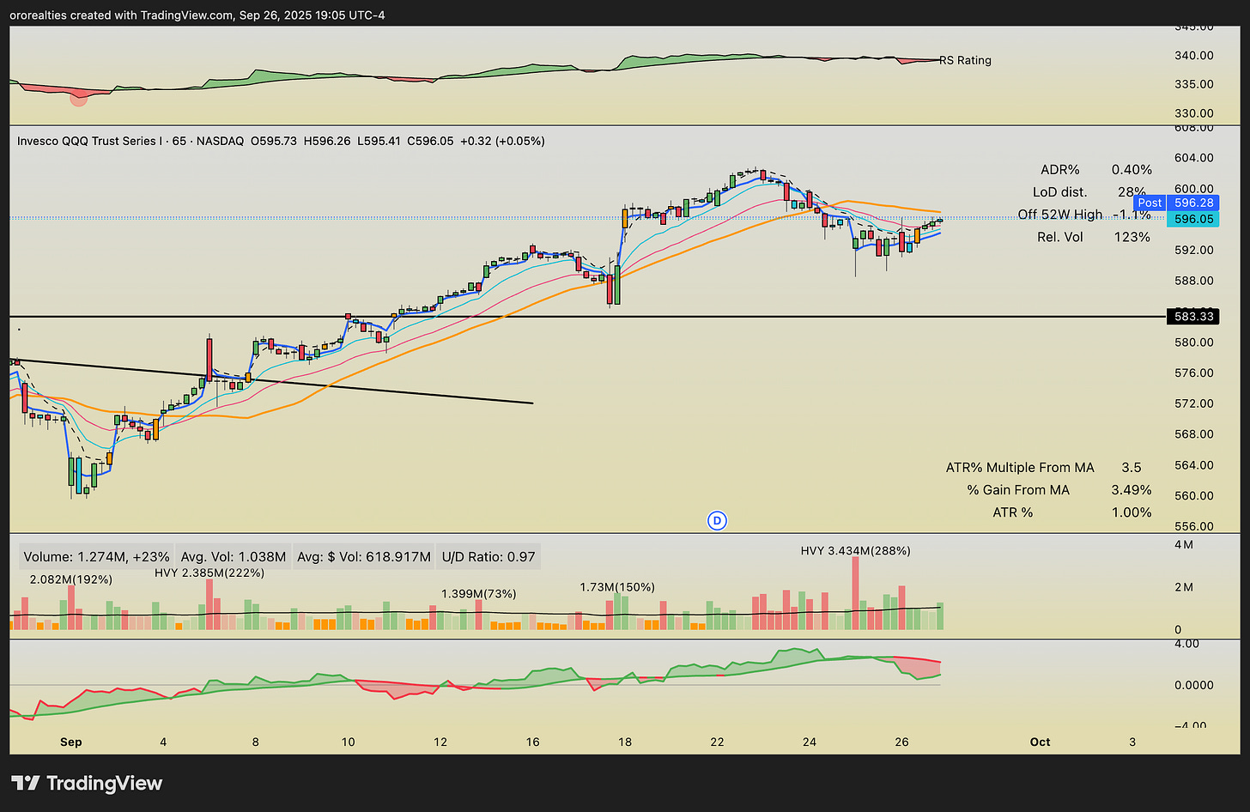
Task: Click the ATR % 1.00% row
Action: [x=1072, y=512]
